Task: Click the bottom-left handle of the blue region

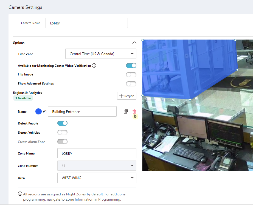Action: click(143, 96)
